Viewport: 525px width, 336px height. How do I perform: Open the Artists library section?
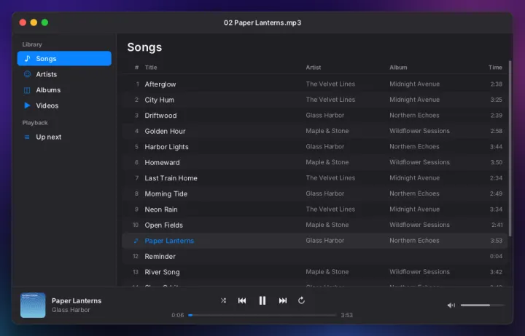pyautogui.click(x=64, y=74)
